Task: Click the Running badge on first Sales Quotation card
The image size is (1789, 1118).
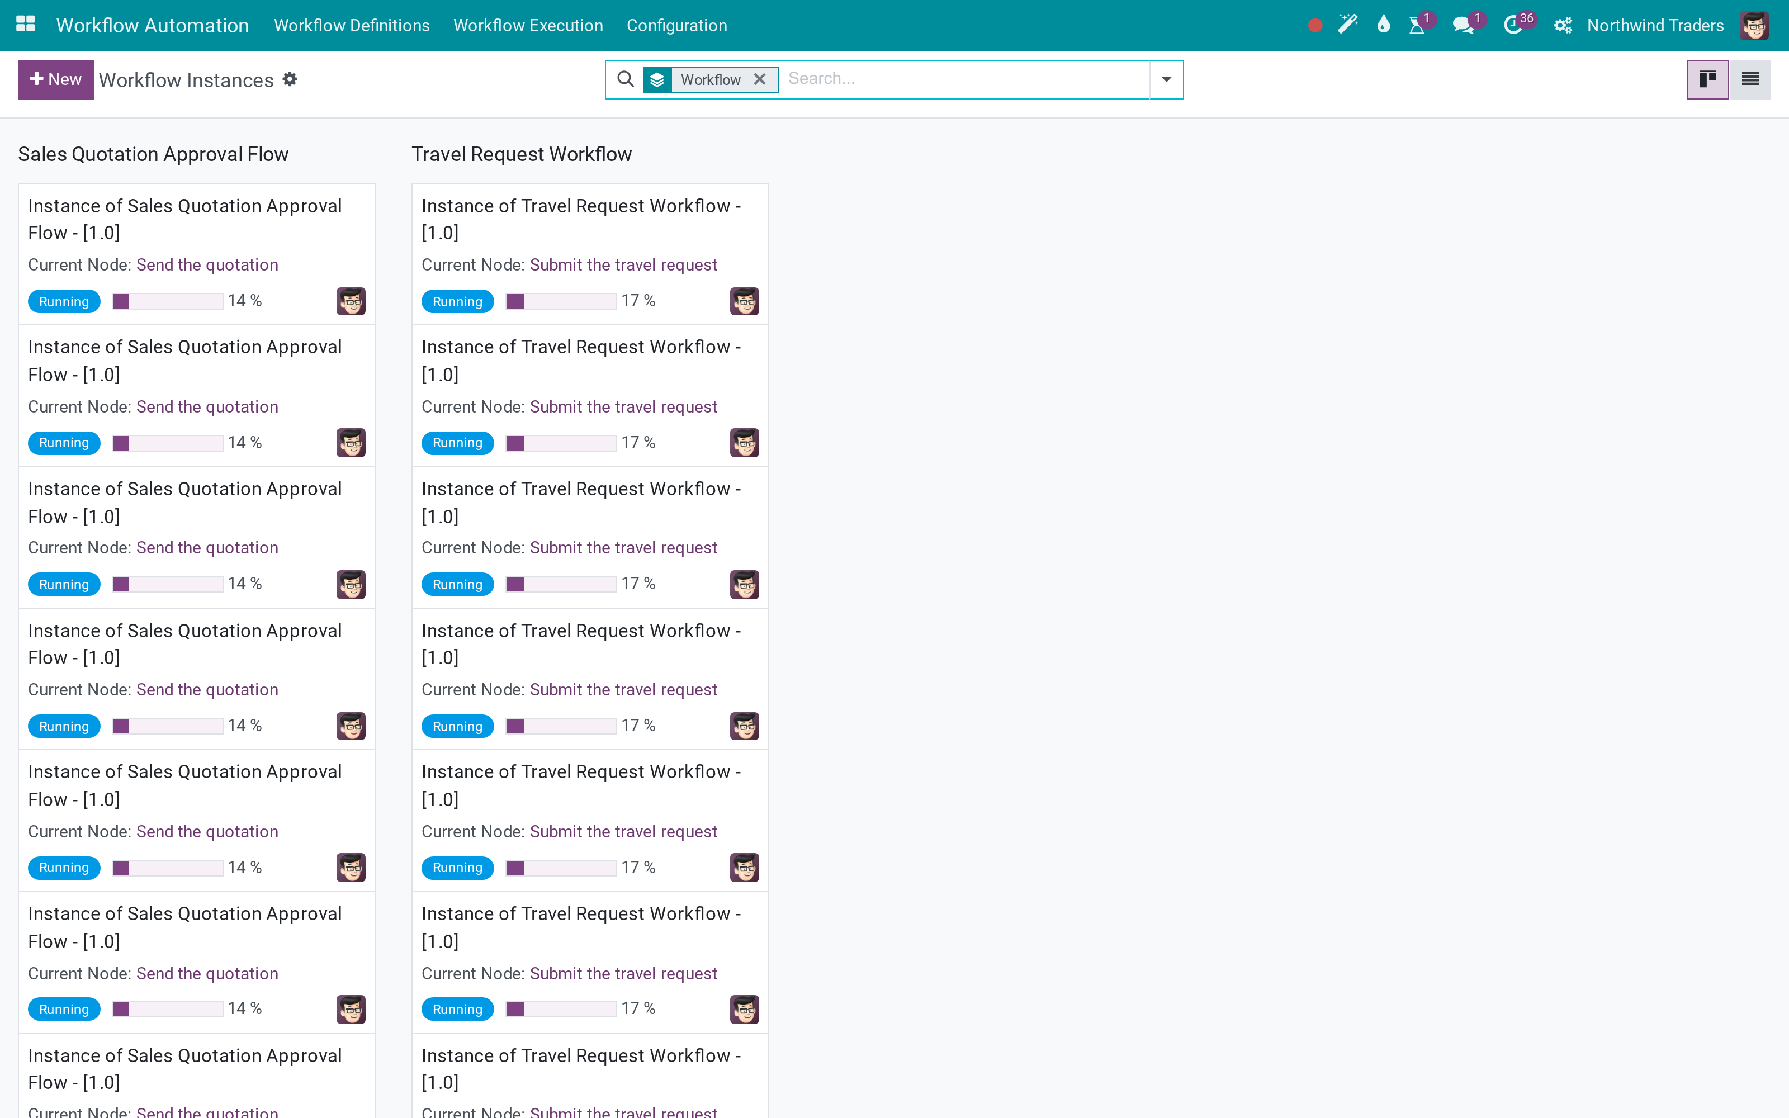Action: (x=64, y=301)
